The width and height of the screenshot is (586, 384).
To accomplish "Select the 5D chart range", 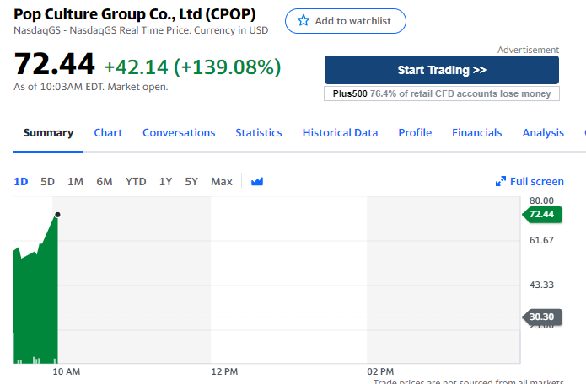I will point(47,182).
